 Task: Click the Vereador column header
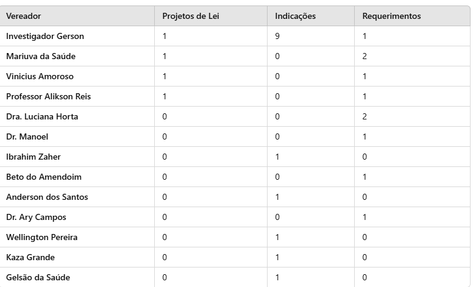coord(24,16)
